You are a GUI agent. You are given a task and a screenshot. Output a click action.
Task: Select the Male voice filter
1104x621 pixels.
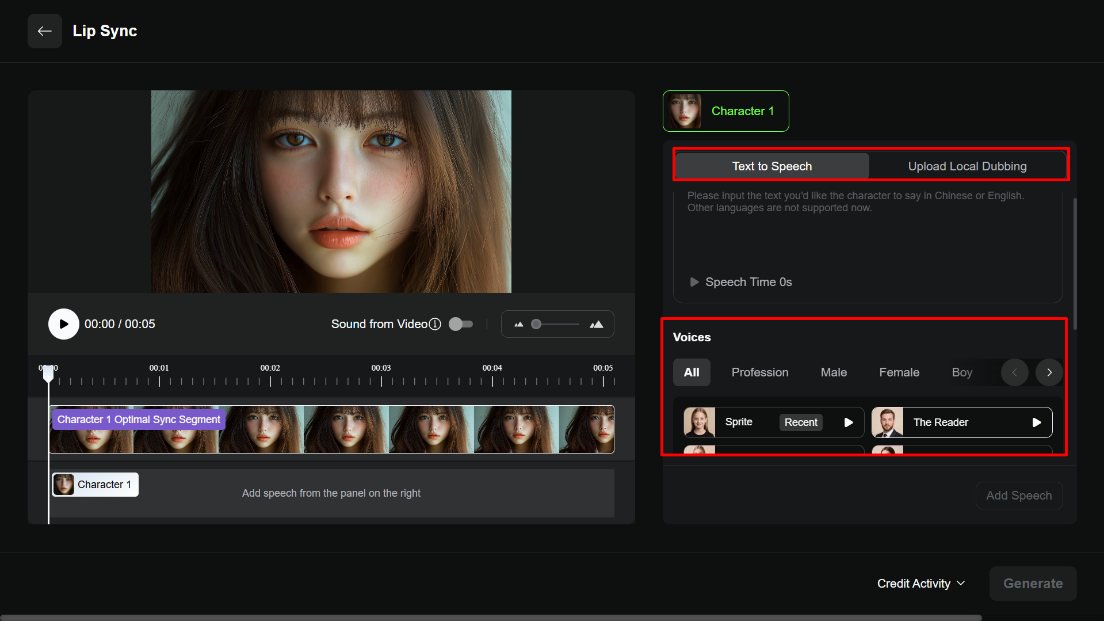pyautogui.click(x=834, y=372)
